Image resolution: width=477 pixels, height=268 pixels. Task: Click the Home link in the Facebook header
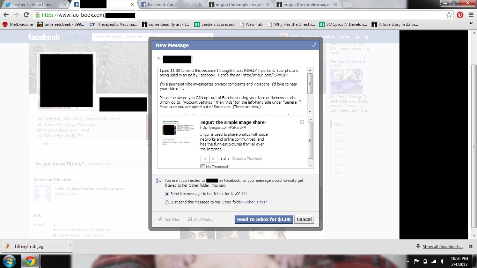coord(345,37)
